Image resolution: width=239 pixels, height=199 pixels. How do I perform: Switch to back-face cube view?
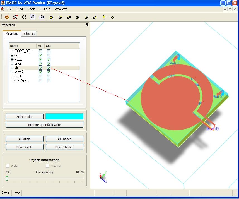[60, 17]
